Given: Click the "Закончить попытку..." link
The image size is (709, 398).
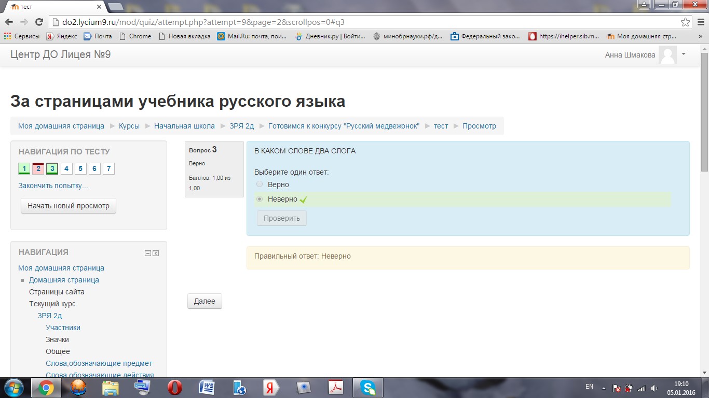Looking at the screenshot, I should coord(53,186).
